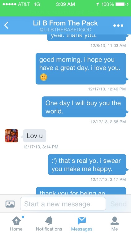The width and height of the screenshot is (131, 233).
Task: Focus the 'Start a new message' field
Action: tap(63, 204)
